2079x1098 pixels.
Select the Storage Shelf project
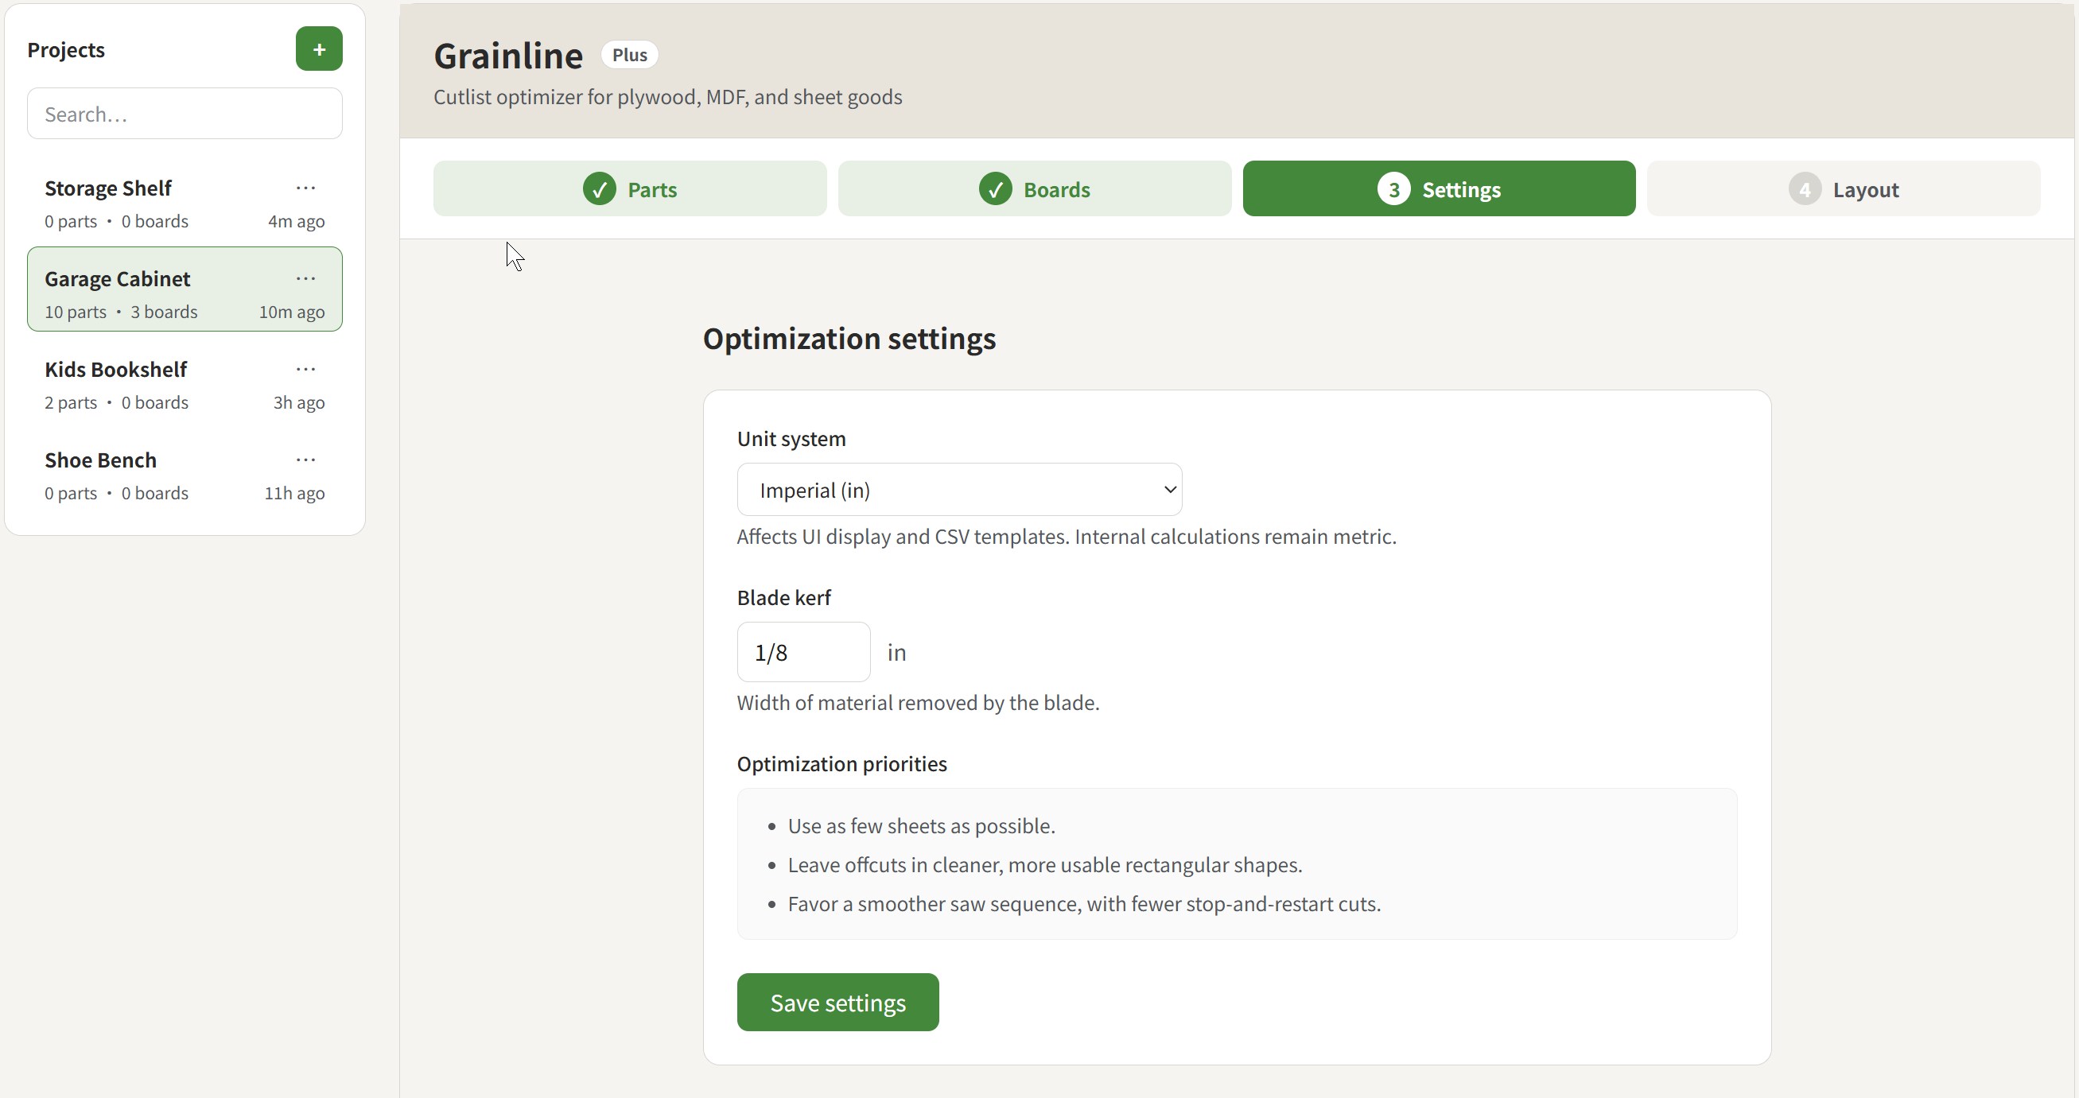146,203
